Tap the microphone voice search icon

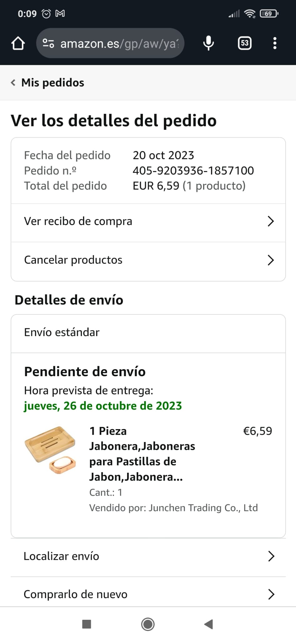coord(208,43)
